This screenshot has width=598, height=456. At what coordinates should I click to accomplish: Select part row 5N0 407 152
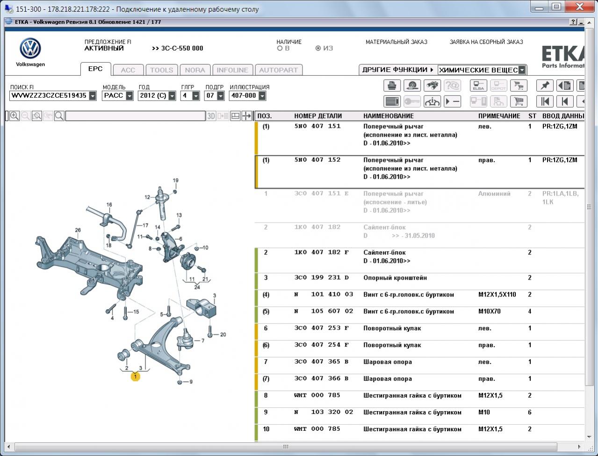419,172
